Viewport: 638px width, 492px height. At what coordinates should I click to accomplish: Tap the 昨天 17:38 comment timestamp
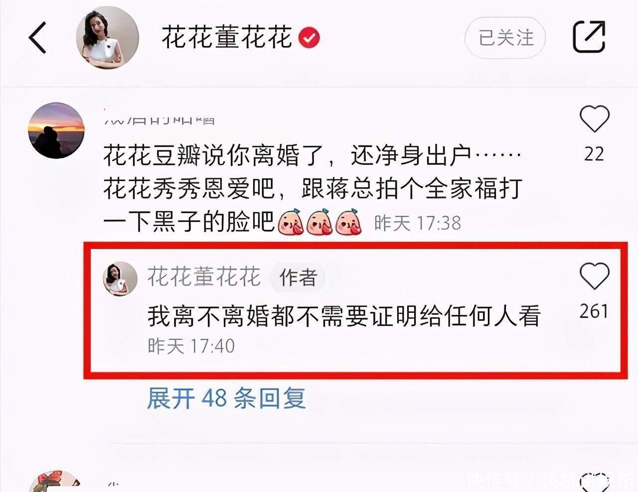tap(418, 223)
